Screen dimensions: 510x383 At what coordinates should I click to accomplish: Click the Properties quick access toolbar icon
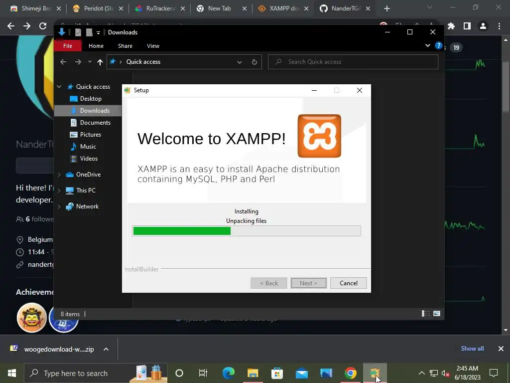(78, 32)
